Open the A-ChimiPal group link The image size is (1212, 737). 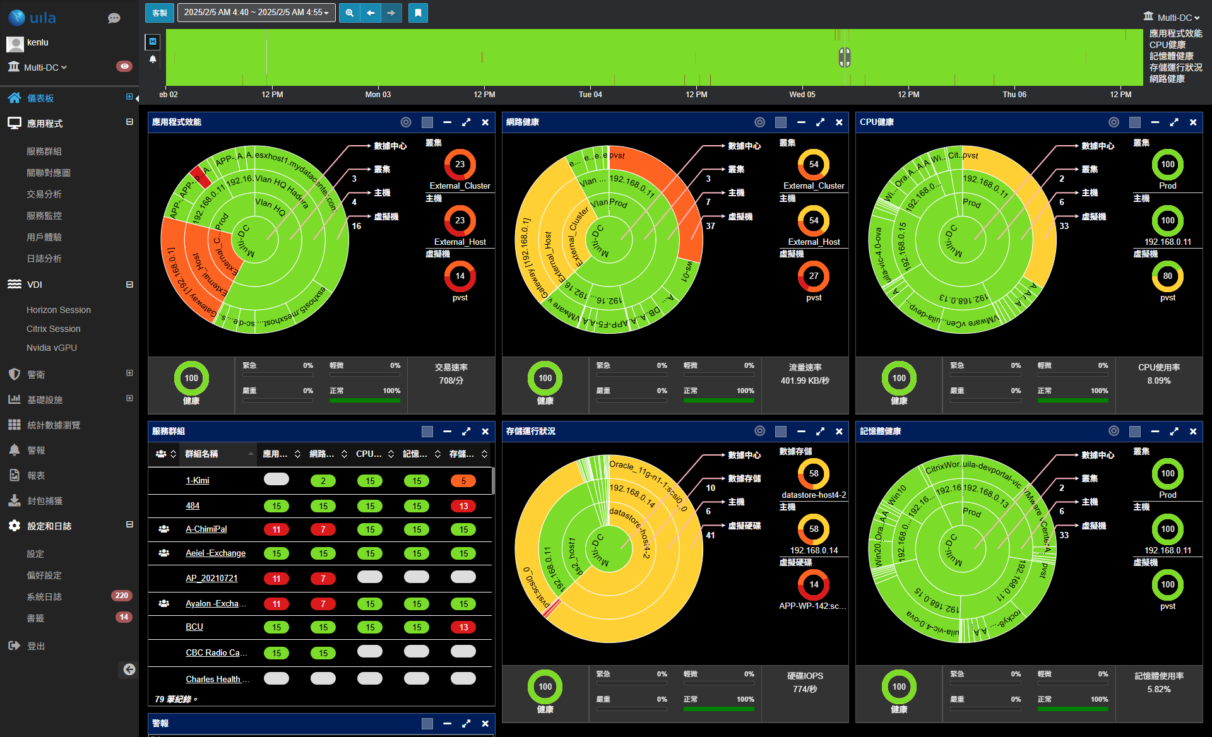pos(206,529)
